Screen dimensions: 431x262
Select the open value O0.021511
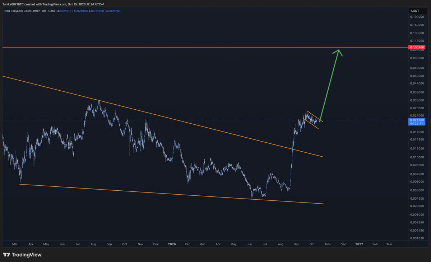[x=63, y=11]
